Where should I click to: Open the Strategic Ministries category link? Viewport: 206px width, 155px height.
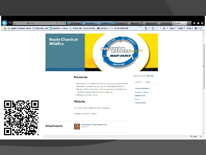(141, 92)
